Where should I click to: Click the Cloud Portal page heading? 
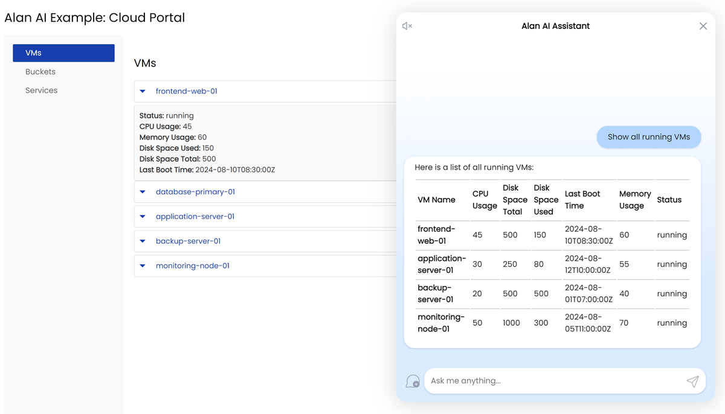(95, 18)
